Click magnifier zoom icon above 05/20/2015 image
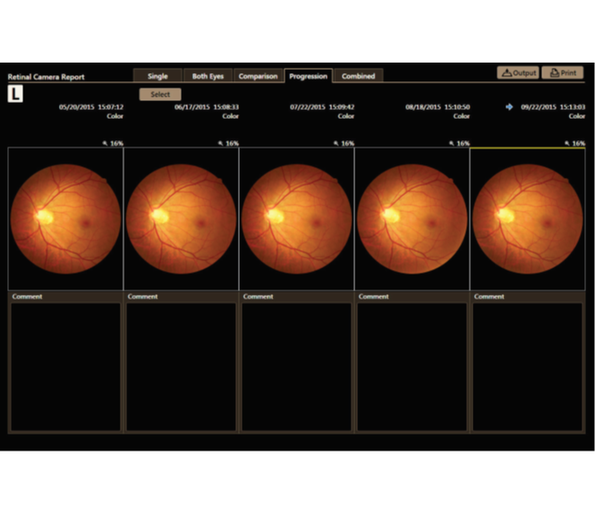 click(x=105, y=143)
